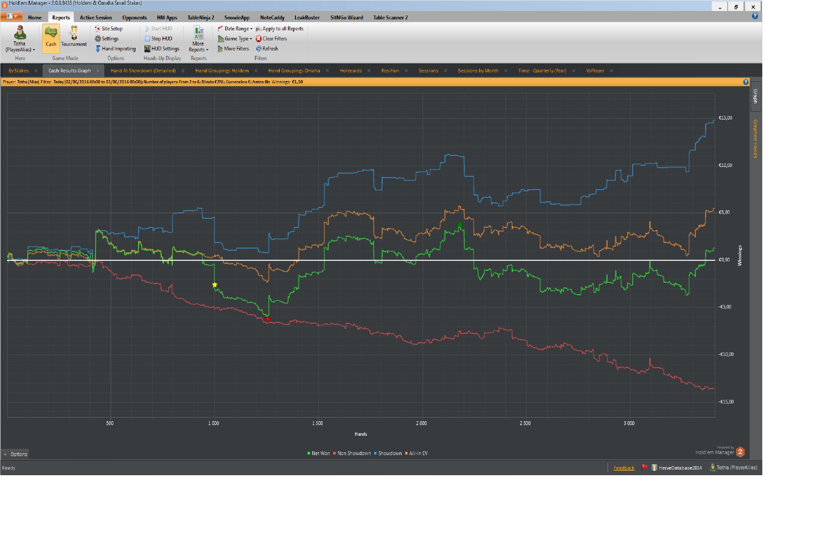Click Clear Filters icon
This screenshot has width=813, height=553.
tap(259, 39)
